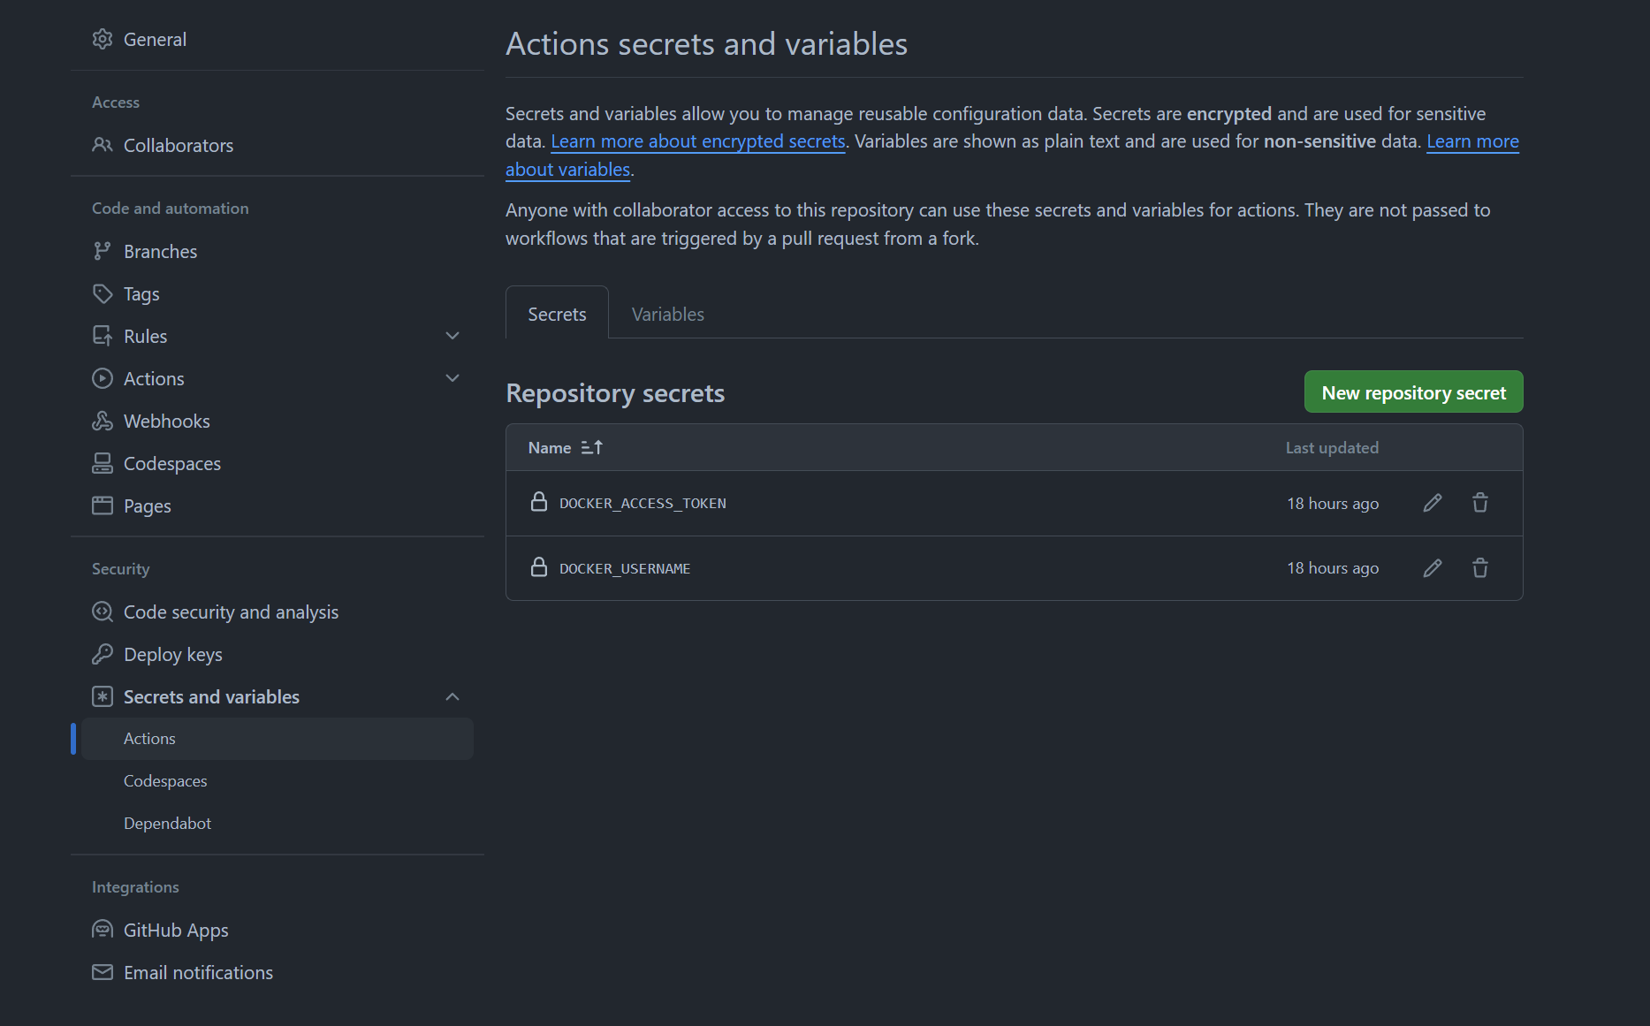The height and width of the screenshot is (1026, 1650).
Task: Click the lock icon beside DOCKER_USERNAME
Action: pyautogui.click(x=539, y=567)
